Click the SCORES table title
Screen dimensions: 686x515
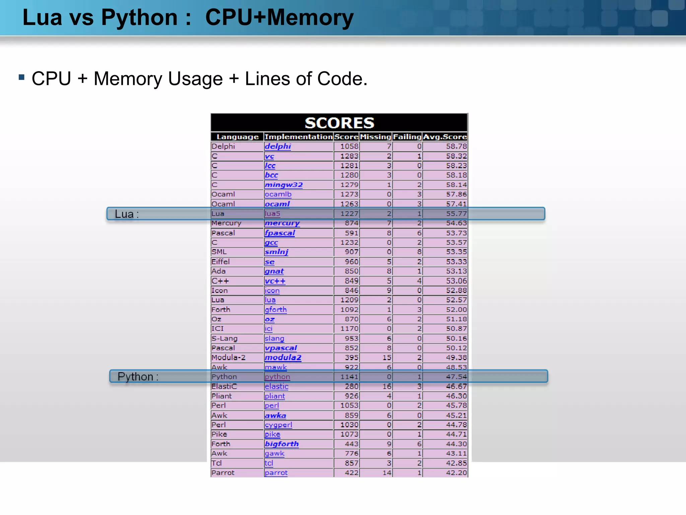(x=339, y=123)
